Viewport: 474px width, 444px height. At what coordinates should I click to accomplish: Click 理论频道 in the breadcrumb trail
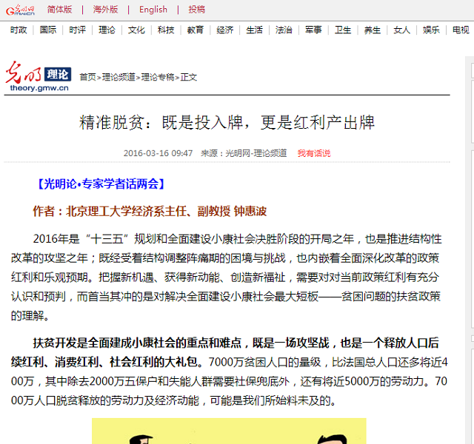pos(118,77)
